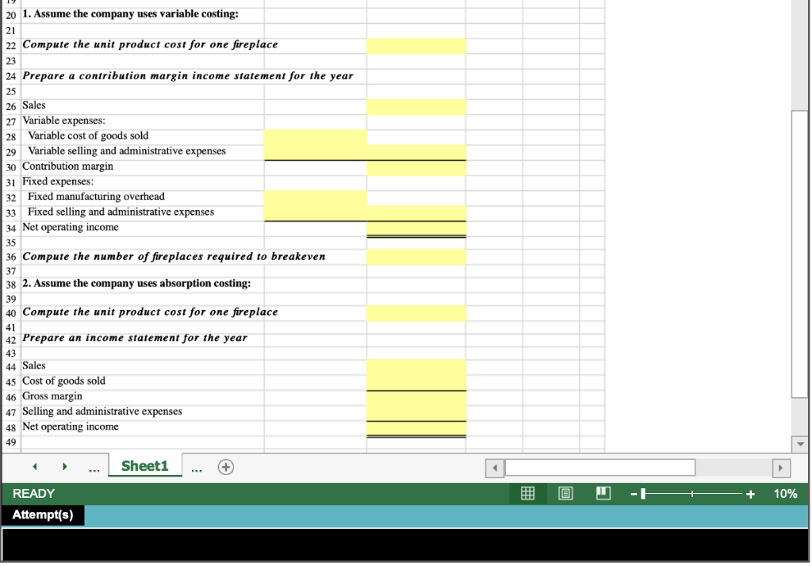The width and height of the screenshot is (812, 566).
Task: Click the previous sheet navigation arrow
Action: (34, 467)
